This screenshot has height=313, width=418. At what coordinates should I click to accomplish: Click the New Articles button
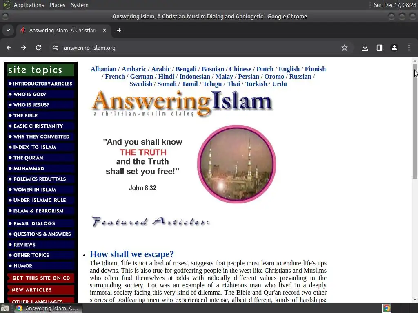click(41, 290)
